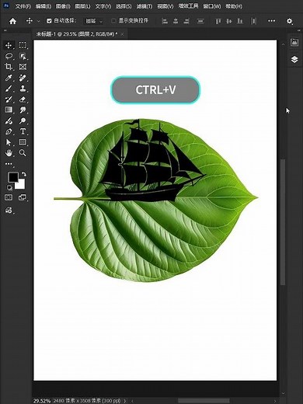This screenshot has width=303, height=404.
Task: Select the Move tool in the toolbox
Action: (9, 45)
